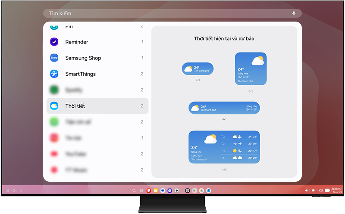This screenshot has width=345, height=214.
Task: Click the white pill indicator in system tray
Action: pyautogui.click(x=327, y=190)
